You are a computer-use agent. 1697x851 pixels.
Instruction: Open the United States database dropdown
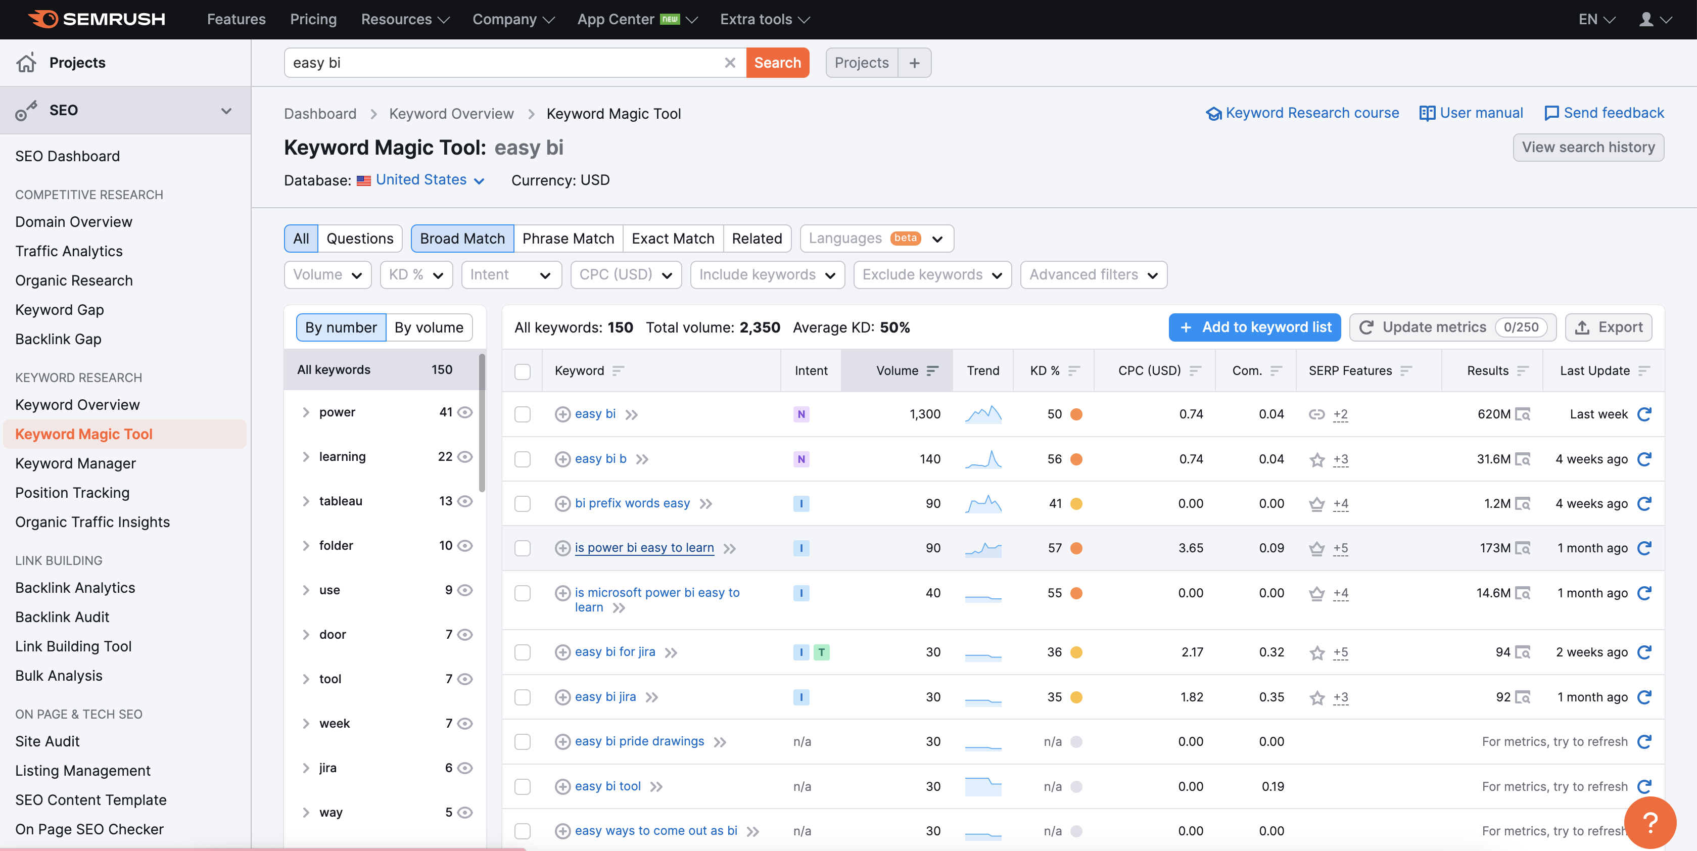click(421, 179)
